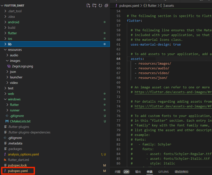Click the flutter: key on line 56
212x175 pixels.
click(134, 21)
